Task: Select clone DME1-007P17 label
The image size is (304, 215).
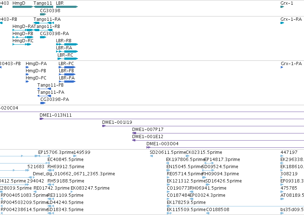Action: [148, 130]
